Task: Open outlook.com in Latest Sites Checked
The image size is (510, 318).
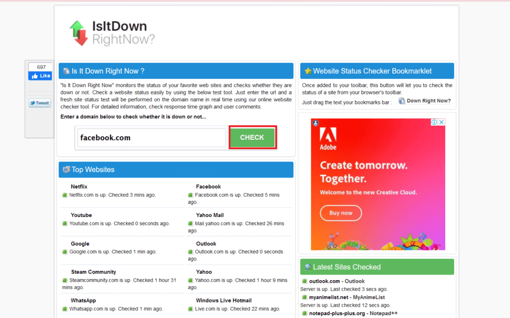Action: pyautogui.click(x=325, y=281)
